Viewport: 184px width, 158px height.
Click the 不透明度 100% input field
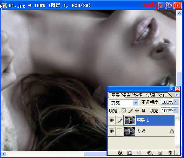point(167,102)
